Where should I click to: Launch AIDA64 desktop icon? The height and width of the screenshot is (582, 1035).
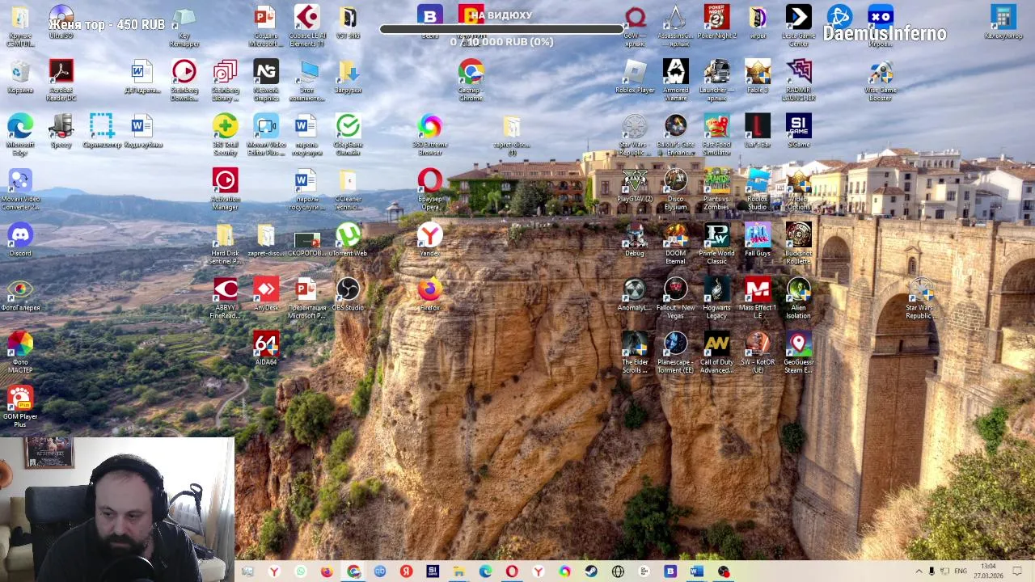tap(266, 348)
